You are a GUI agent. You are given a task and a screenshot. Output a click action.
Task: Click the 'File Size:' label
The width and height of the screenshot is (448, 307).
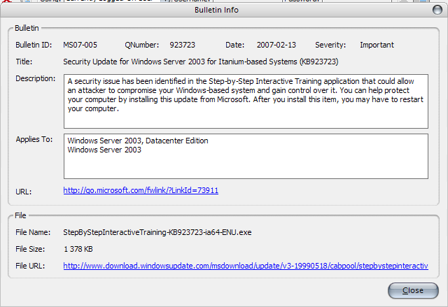[x=30, y=249]
